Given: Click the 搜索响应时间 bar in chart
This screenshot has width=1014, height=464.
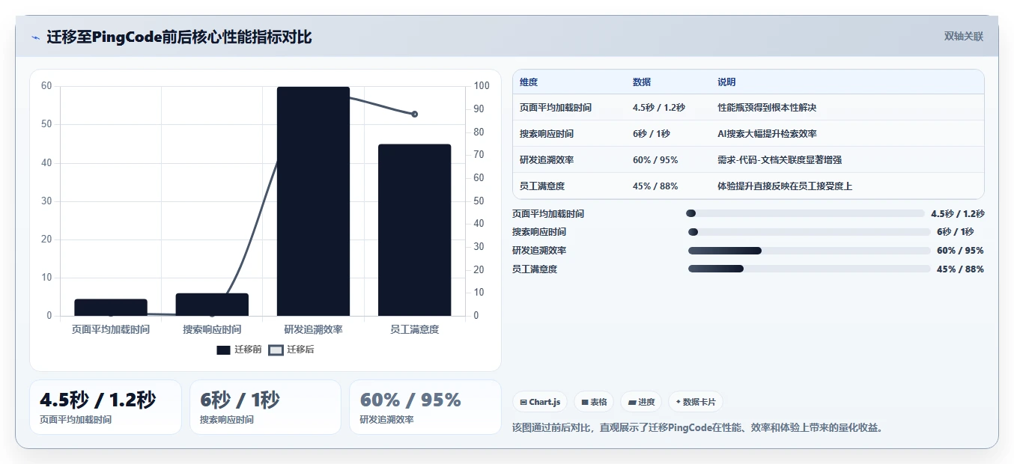Looking at the screenshot, I should [212, 305].
